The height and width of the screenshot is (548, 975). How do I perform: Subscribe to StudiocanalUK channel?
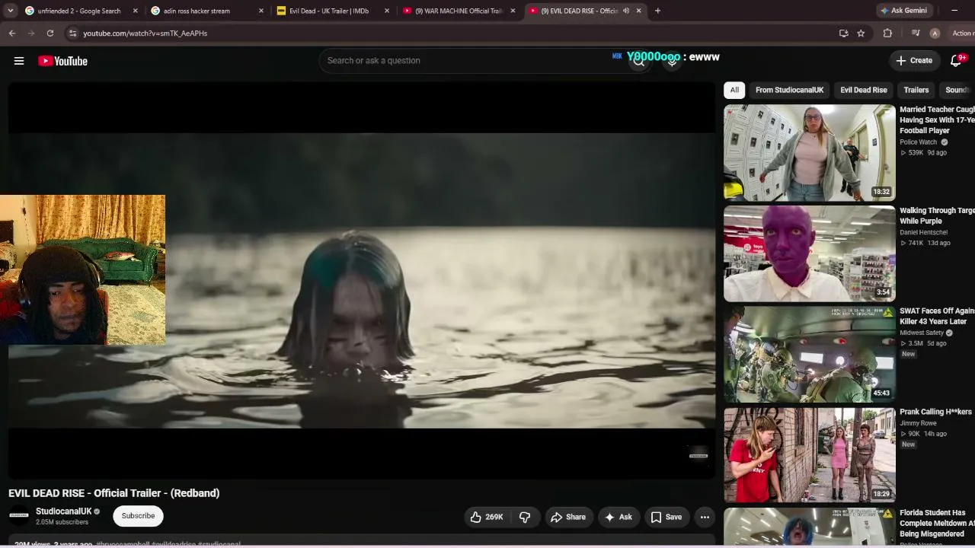(x=138, y=516)
